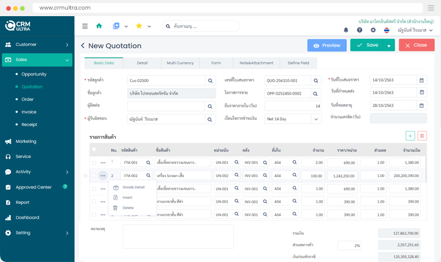Click the Thai flag language icon

point(386,30)
